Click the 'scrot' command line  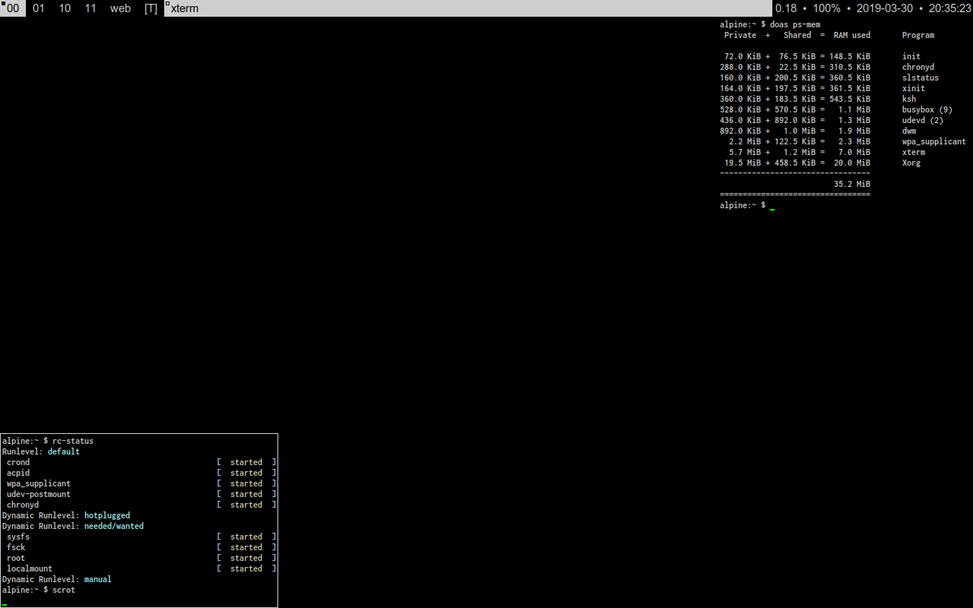tap(39, 590)
